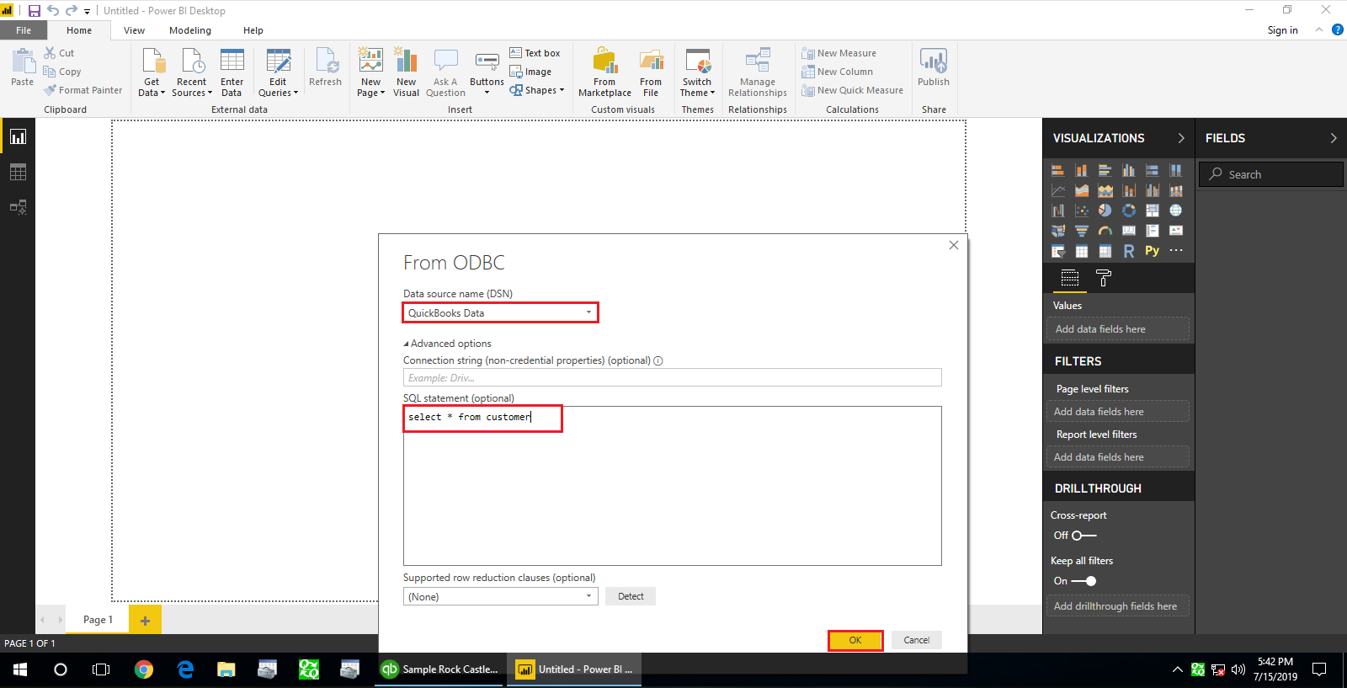The image size is (1347, 688).
Task: Select the scatter chart visual
Action: coord(1082,211)
